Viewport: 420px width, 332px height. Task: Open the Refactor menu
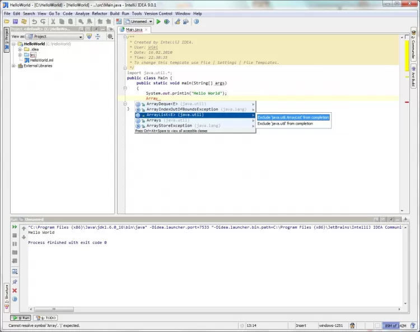[x=100, y=13]
